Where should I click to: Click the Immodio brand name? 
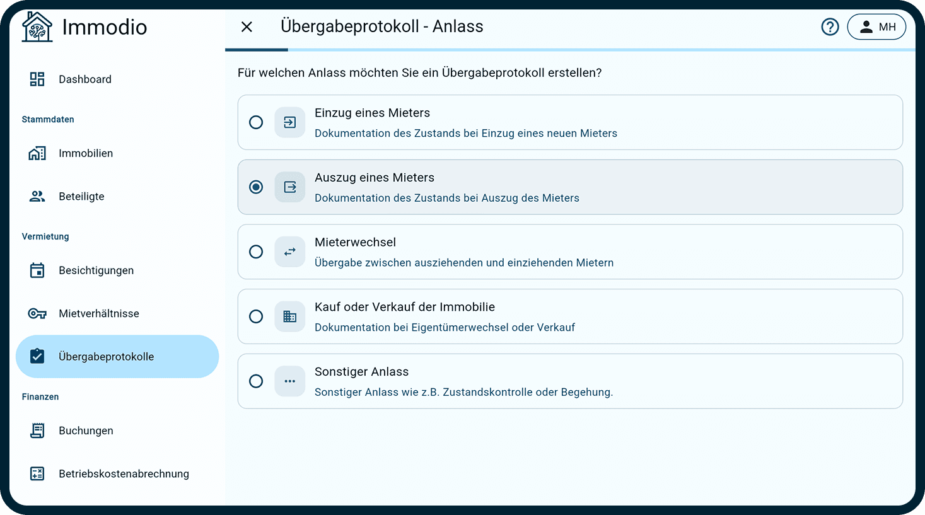point(105,27)
